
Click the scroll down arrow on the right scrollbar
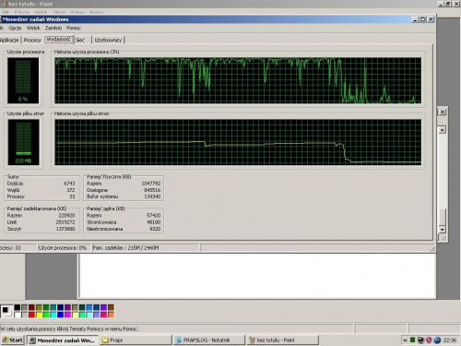point(443,230)
